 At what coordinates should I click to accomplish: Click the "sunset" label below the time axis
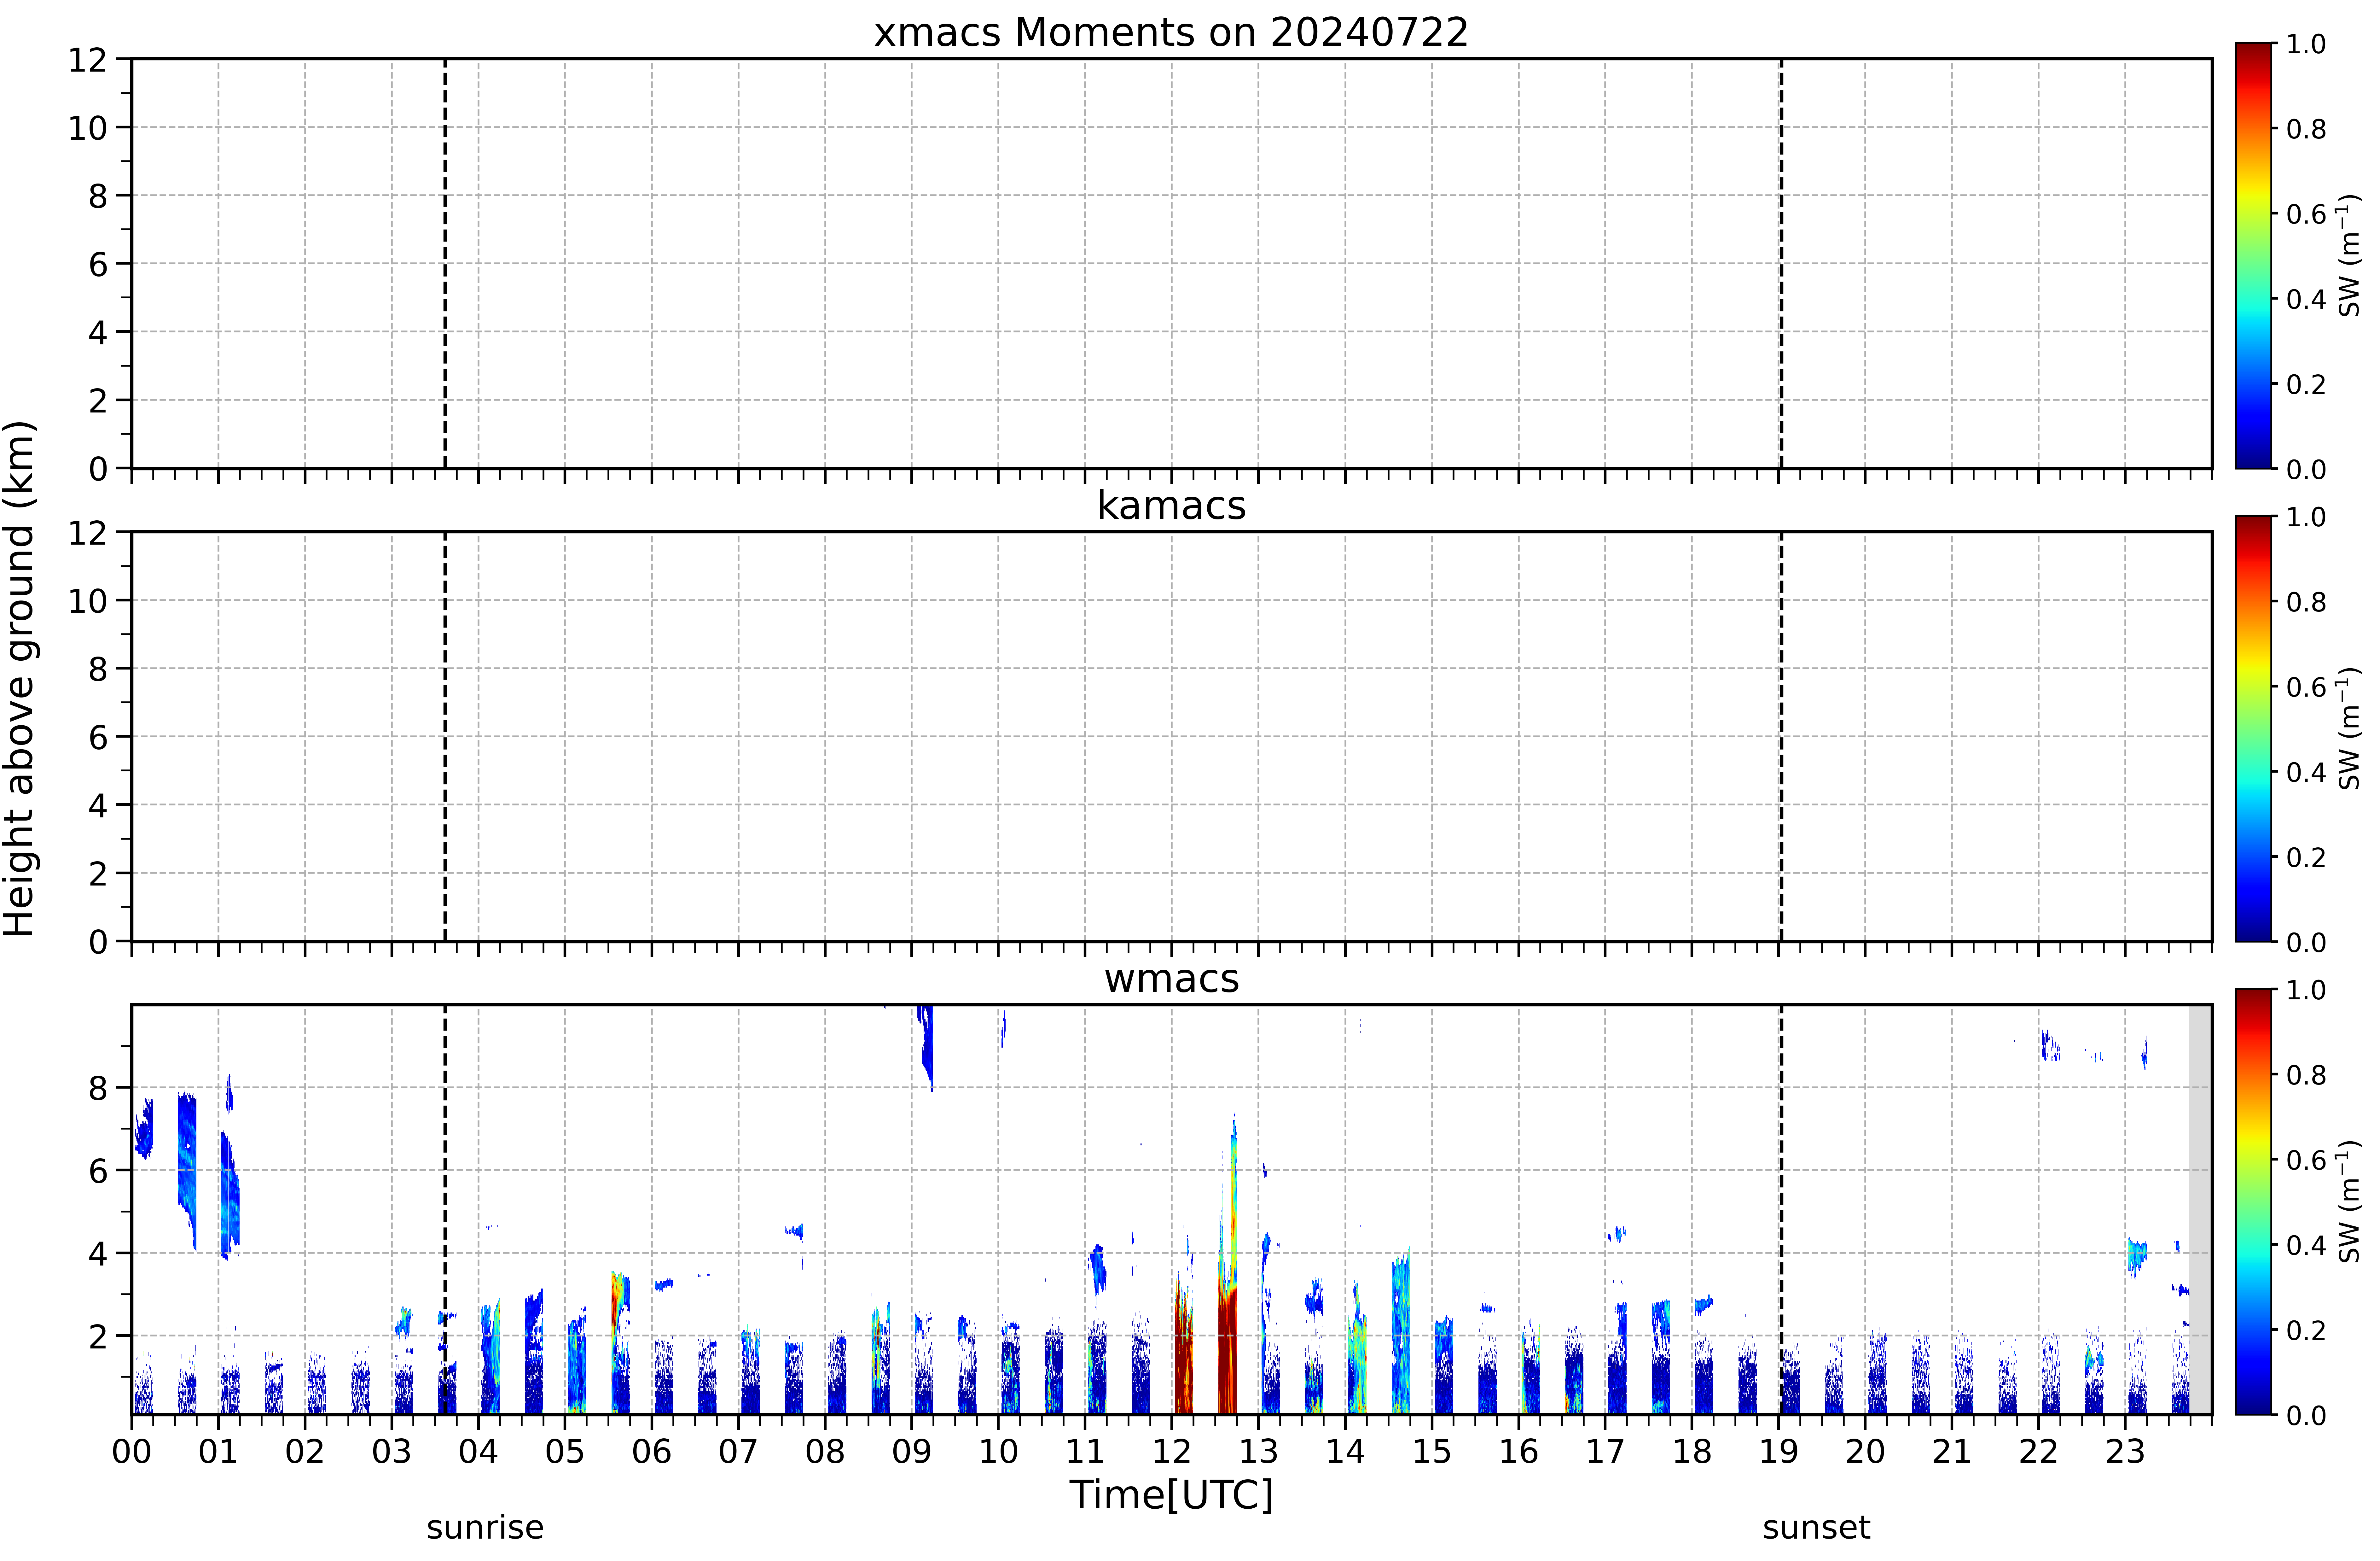click(1816, 1528)
